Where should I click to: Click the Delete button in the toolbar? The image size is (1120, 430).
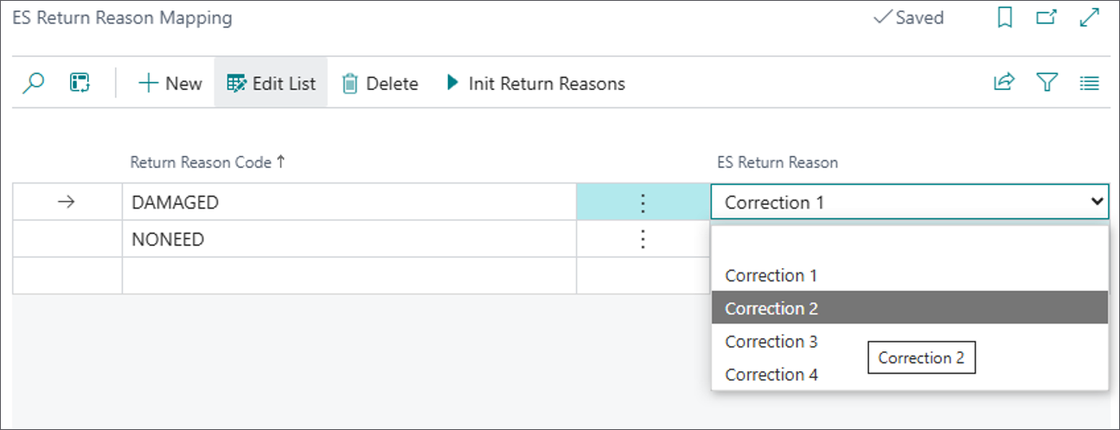coord(380,83)
